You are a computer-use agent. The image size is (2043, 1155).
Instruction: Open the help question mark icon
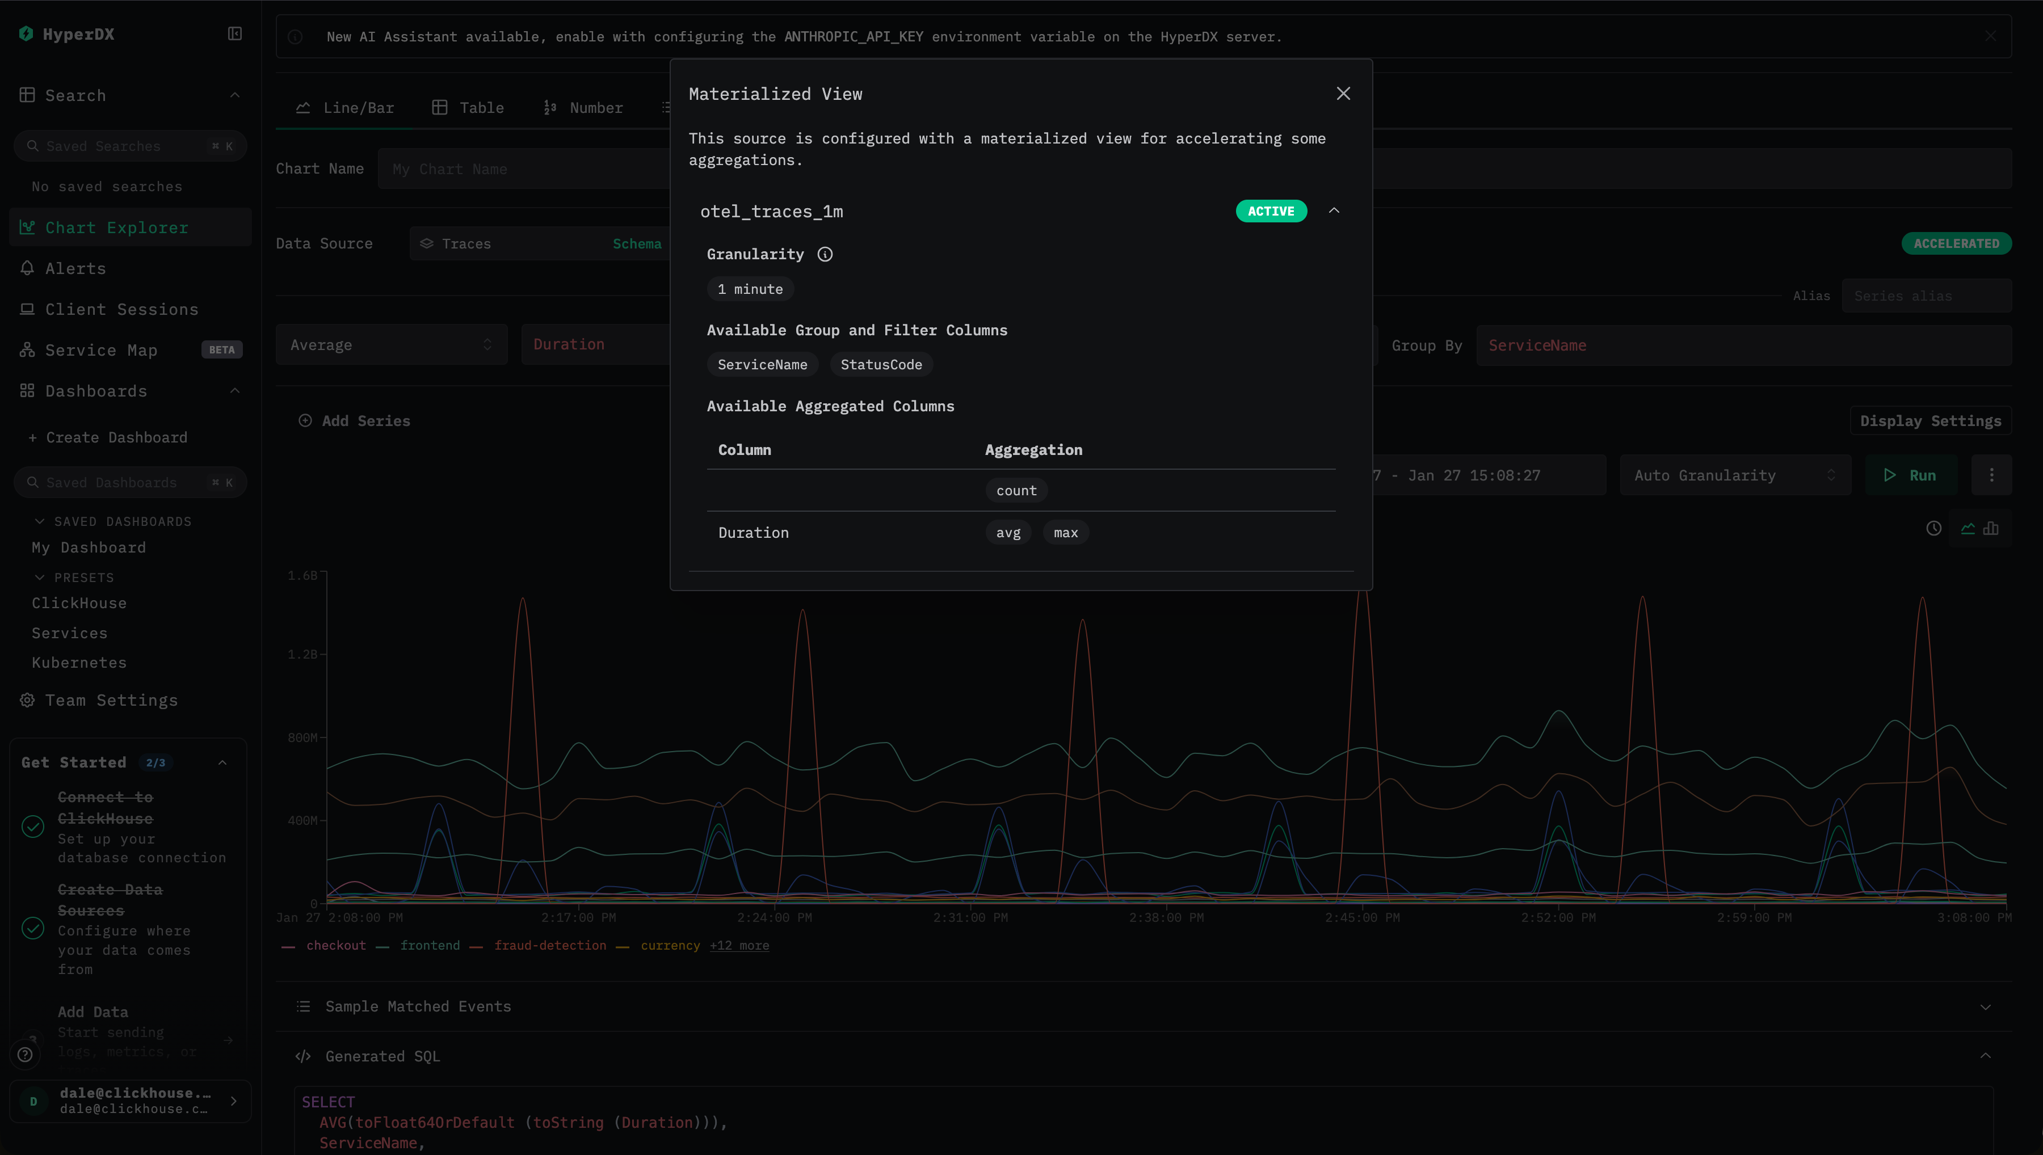click(x=26, y=1054)
